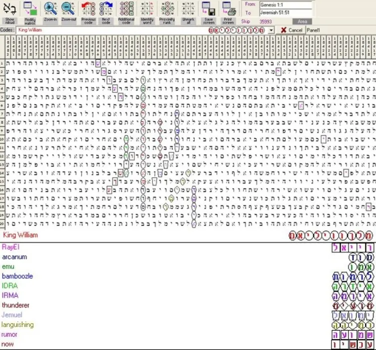This screenshot has width=376, height=350.
Task: Click the From field showing Genesis 1:1
Action: click(x=286, y=5)
